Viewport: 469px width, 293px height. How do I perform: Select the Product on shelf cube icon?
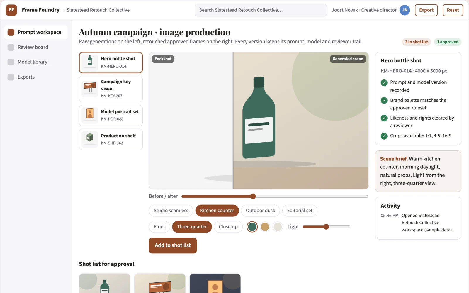point(90,139)
